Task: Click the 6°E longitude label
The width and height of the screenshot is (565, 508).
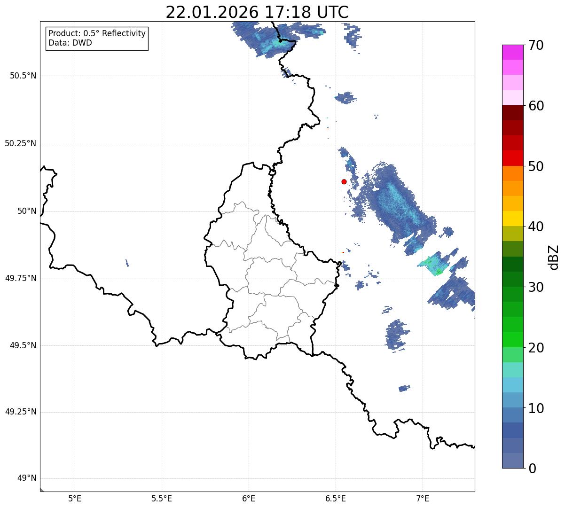Action: pyautogui.click(x=249, y=498)
